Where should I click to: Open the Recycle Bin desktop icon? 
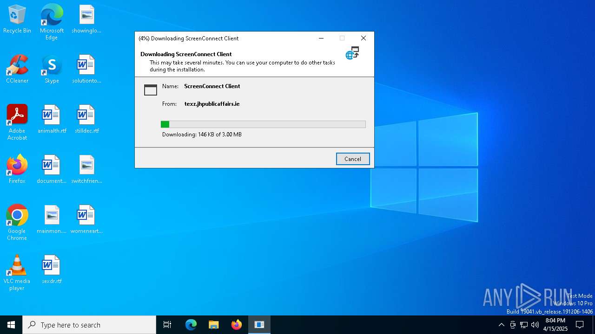(x=17, y=19)
